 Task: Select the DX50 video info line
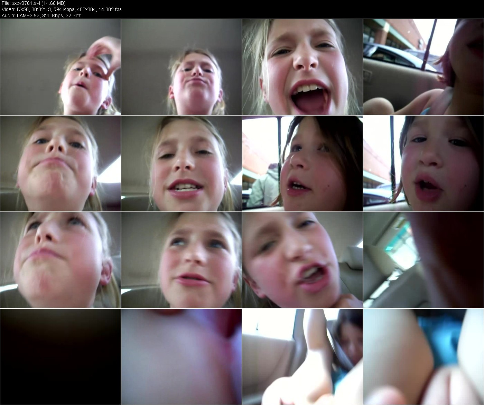(62, 9)
